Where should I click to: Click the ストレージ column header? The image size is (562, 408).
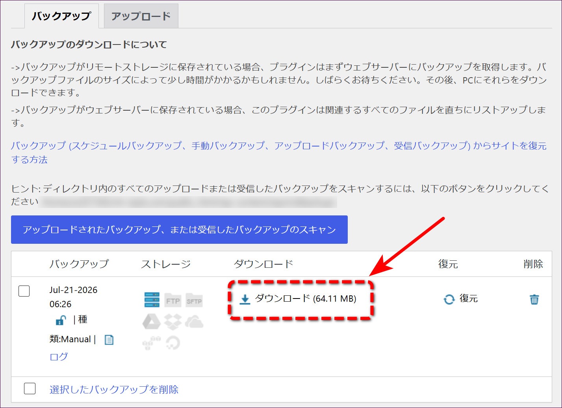(166, 264)
